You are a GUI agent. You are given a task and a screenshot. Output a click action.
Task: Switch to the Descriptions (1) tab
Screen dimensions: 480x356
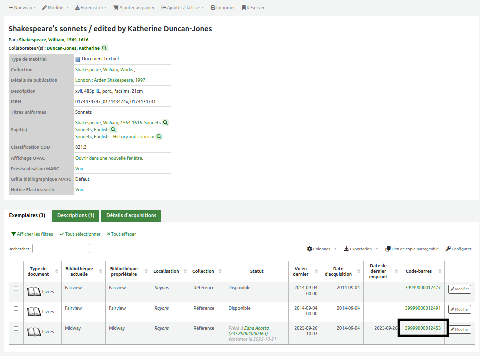point(76,216)
